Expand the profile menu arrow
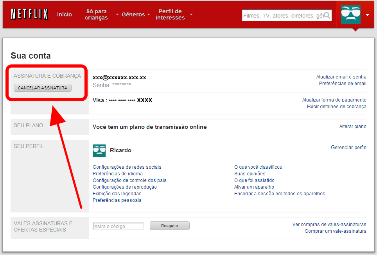The width and height of the screenshot is (377, 255). [x=367, y=15]
